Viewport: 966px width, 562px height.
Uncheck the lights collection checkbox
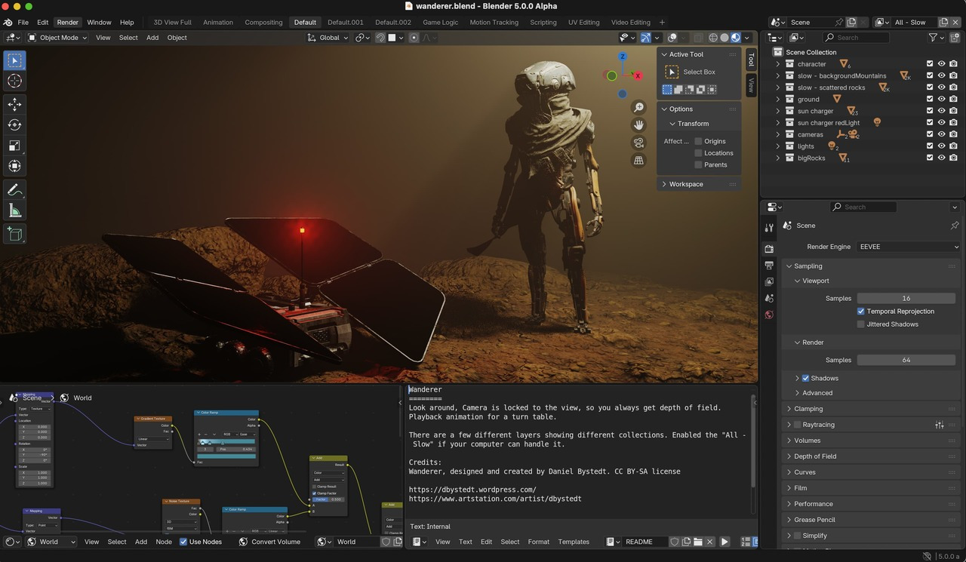930,146
